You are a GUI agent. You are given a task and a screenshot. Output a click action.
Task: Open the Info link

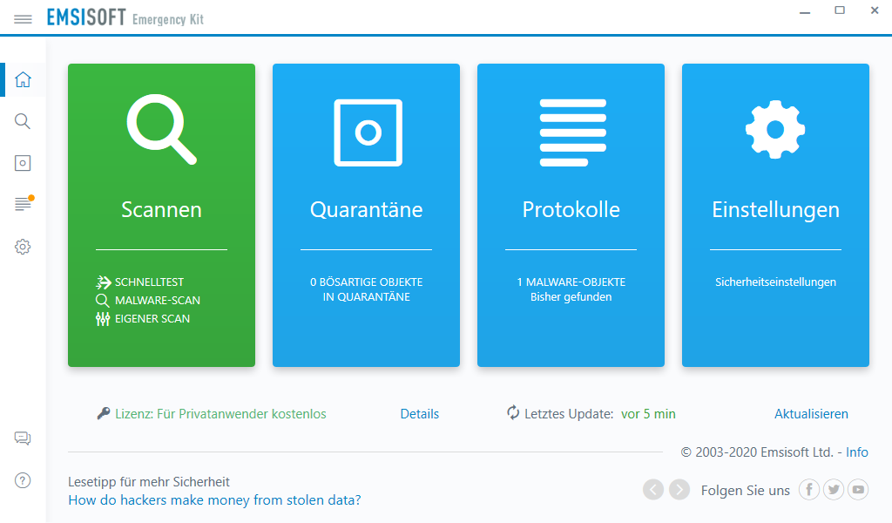click(857, 452)
